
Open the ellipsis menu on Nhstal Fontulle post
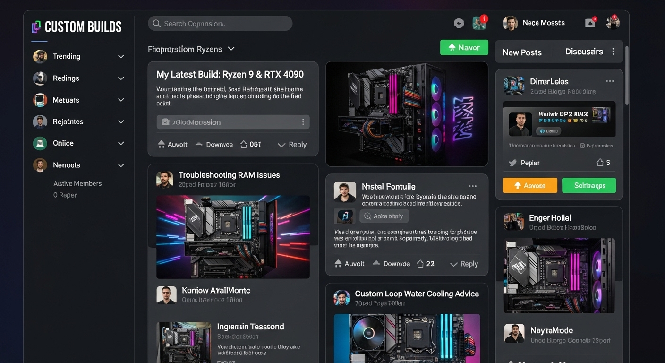472,186
